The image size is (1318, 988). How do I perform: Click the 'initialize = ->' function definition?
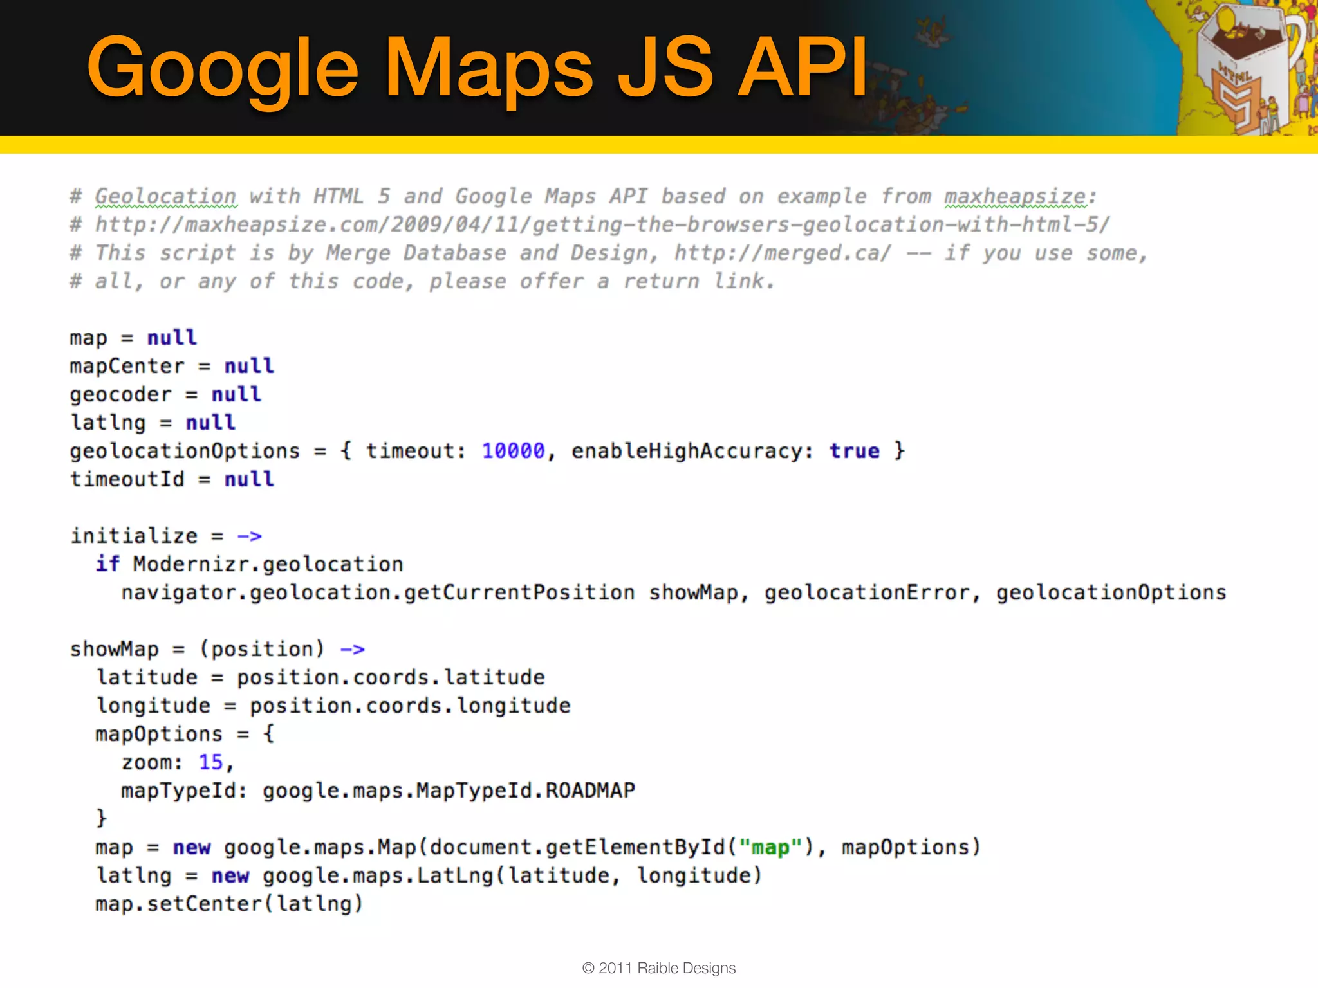pyautogui.click(x=166, y=536)
